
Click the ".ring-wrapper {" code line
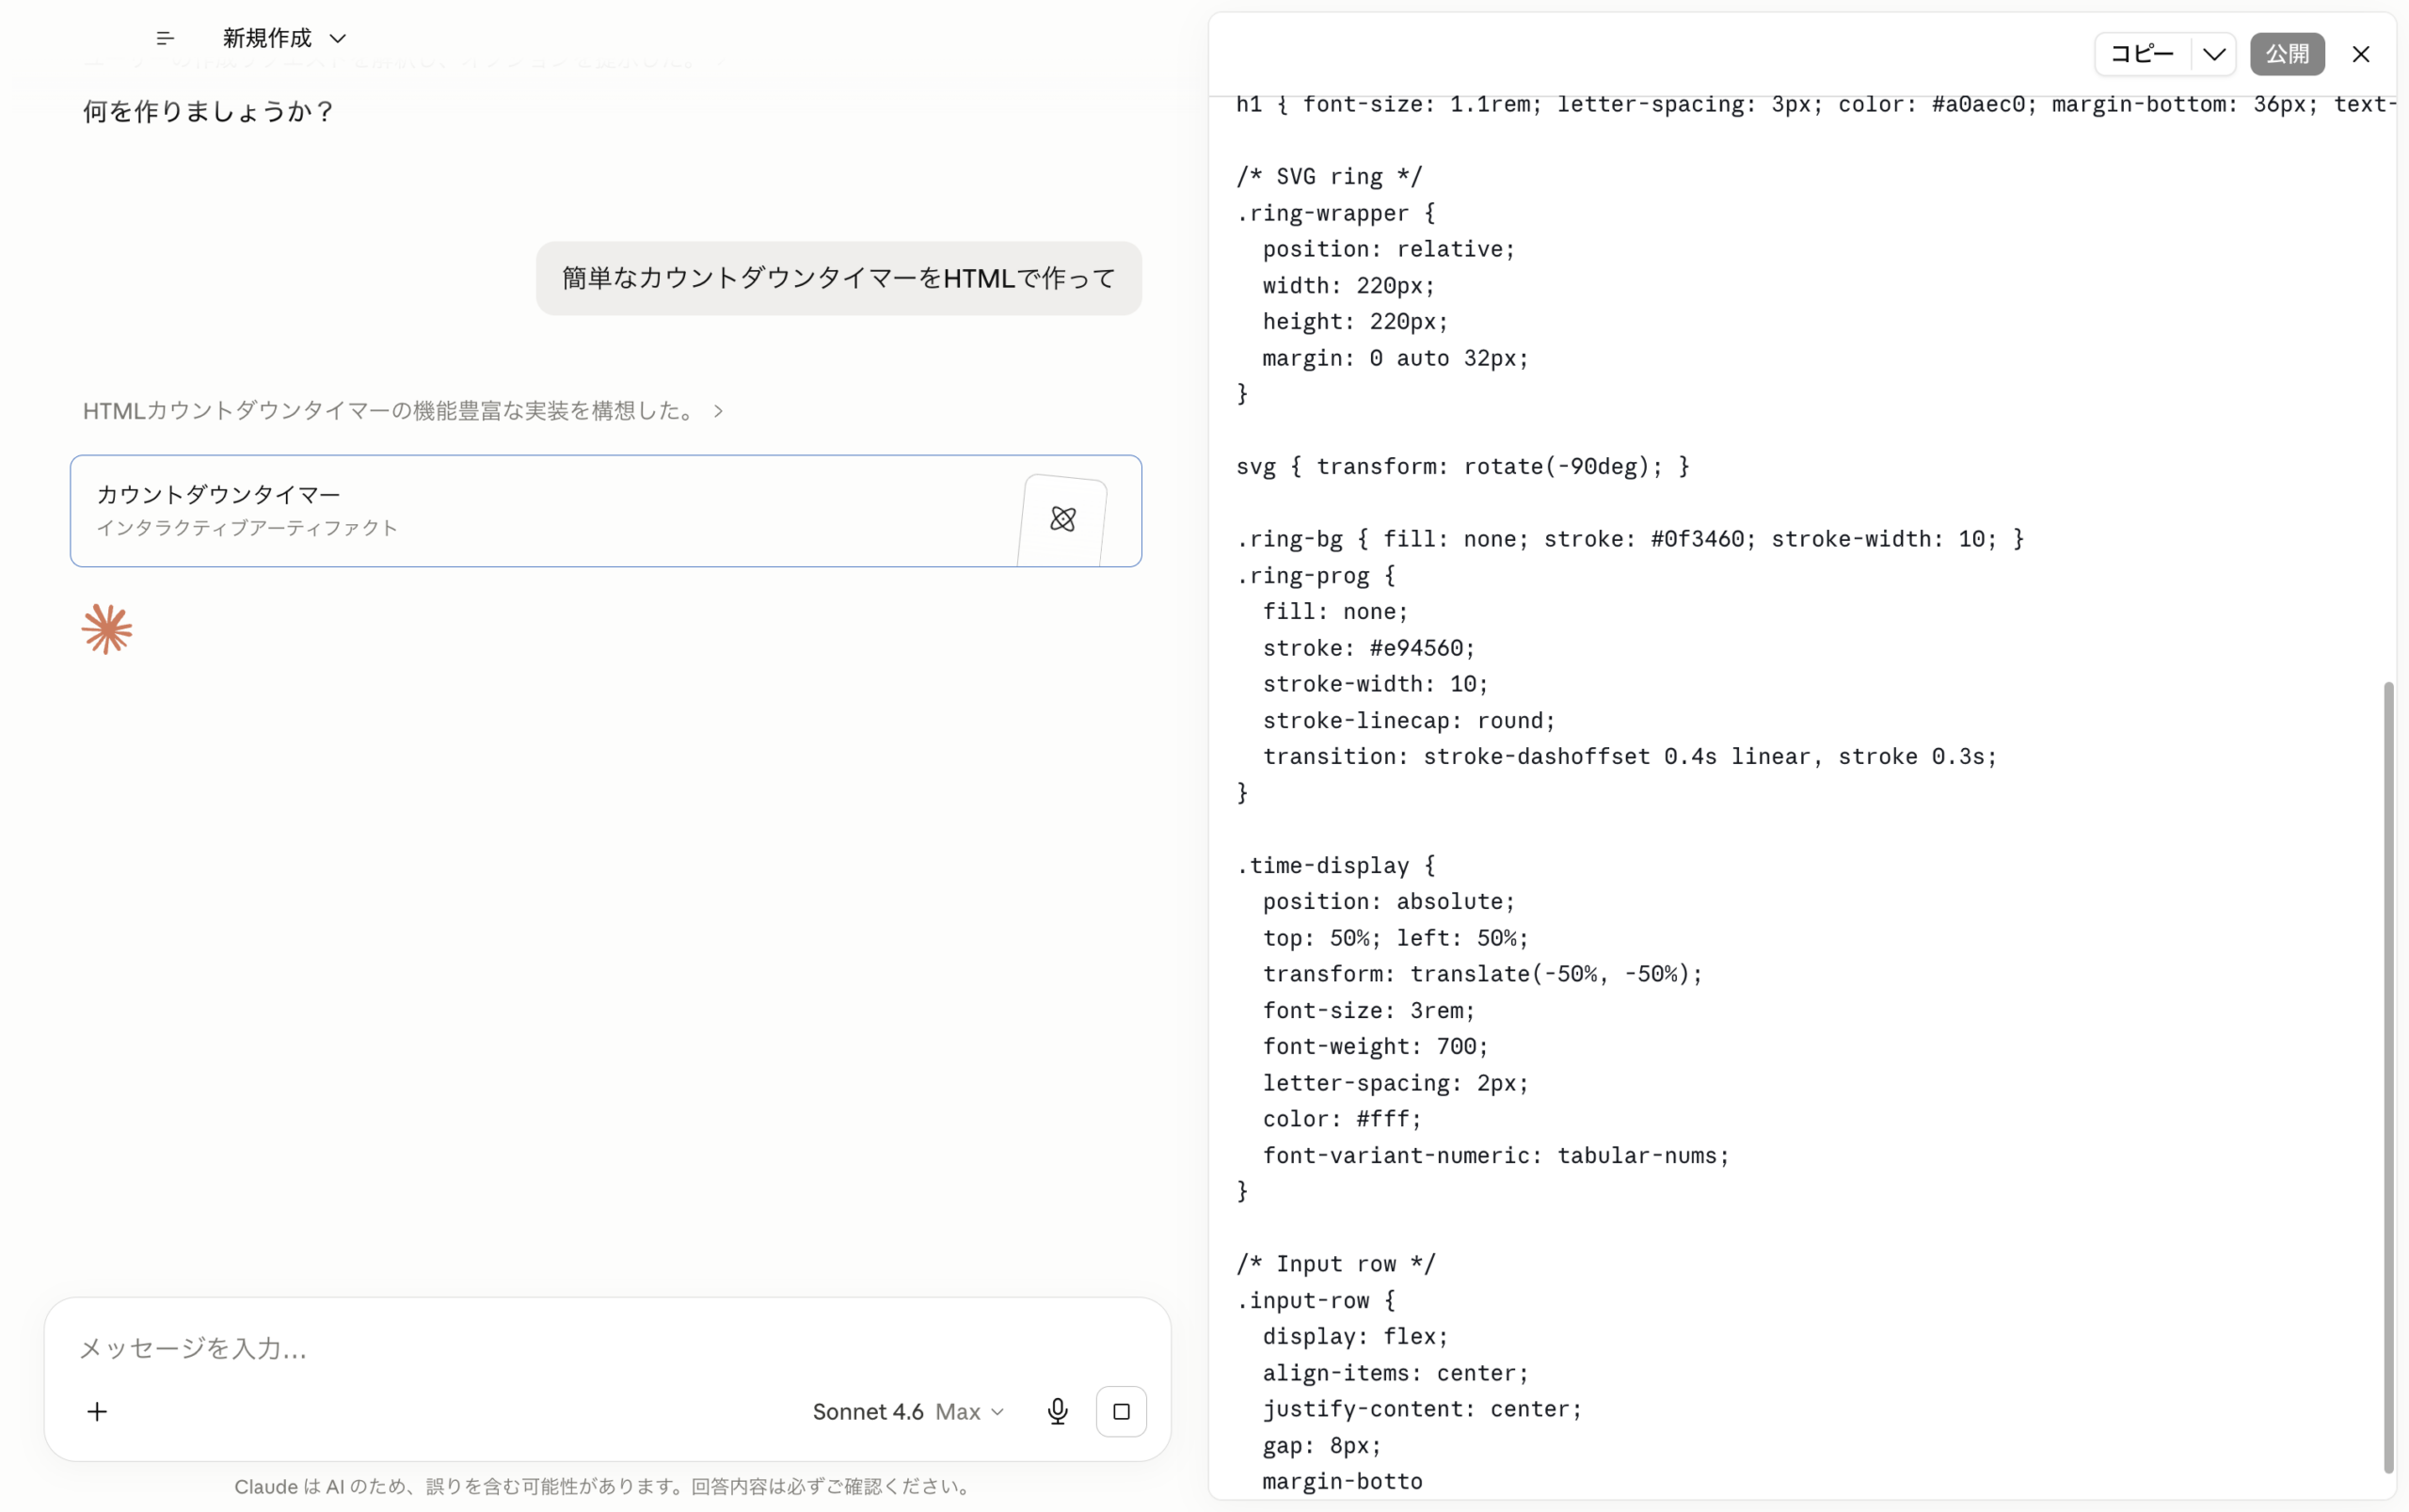[1336, 213]
